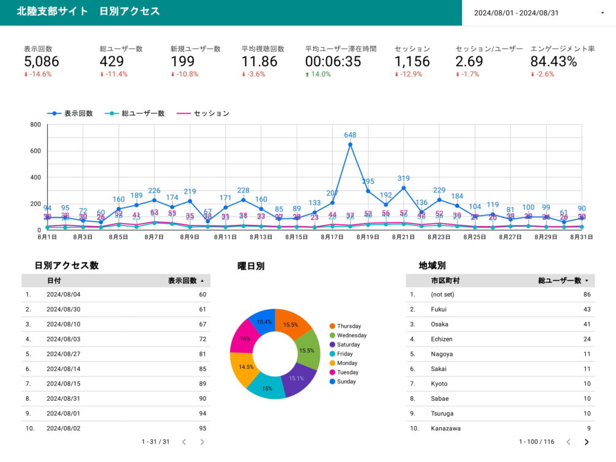Viewport: 616px width, 462px height.
Task: Click red down arrow under 表示回数 scorecard
Action: tap(27, 75)
